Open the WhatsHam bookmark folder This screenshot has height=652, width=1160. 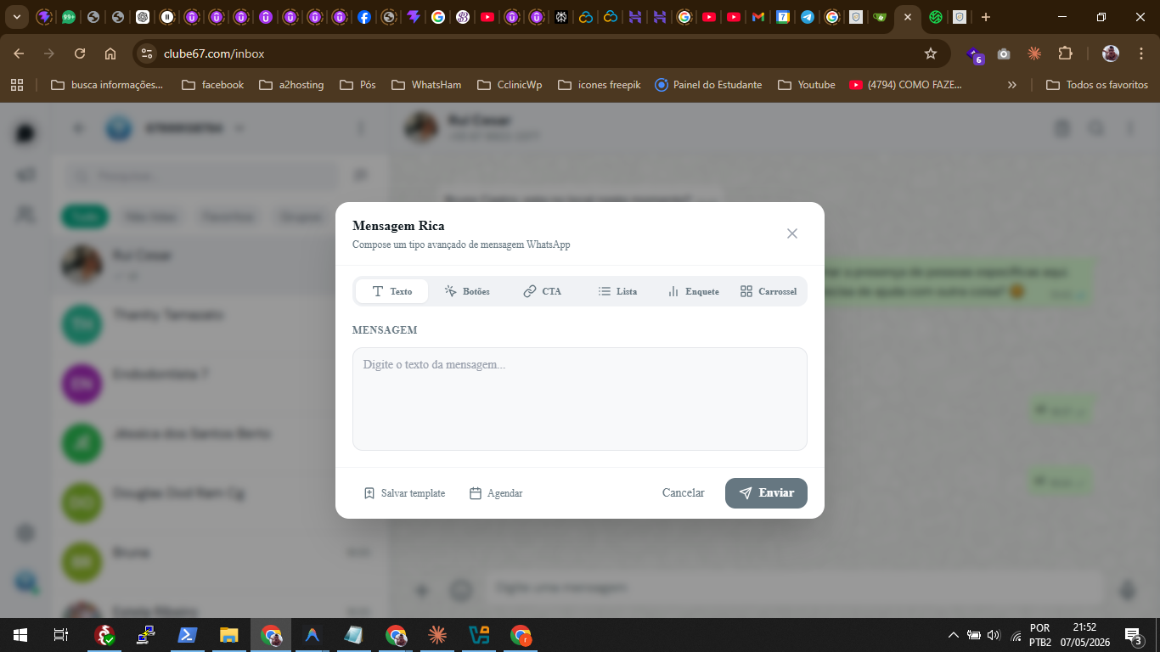pos(426,85)
